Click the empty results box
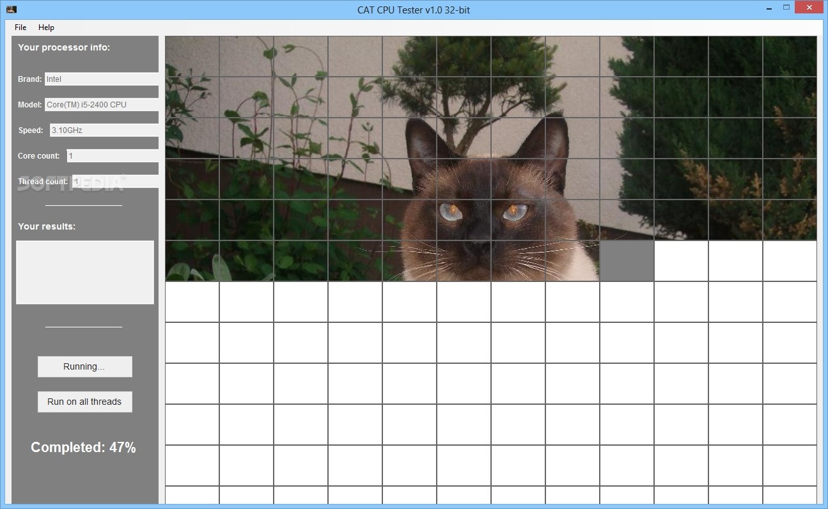Image resolution: width=828 pixels, height=509 pixels. pos(85,272)
